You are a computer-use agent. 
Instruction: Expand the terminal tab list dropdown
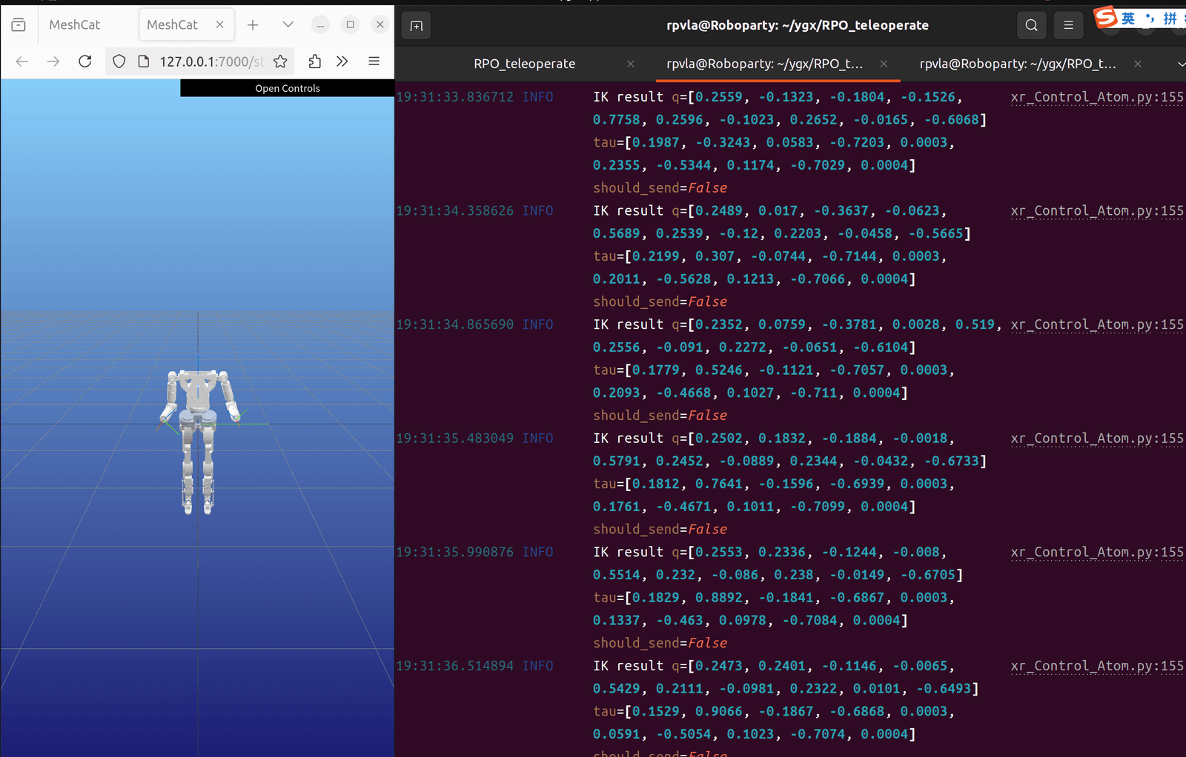point(1180,64)
